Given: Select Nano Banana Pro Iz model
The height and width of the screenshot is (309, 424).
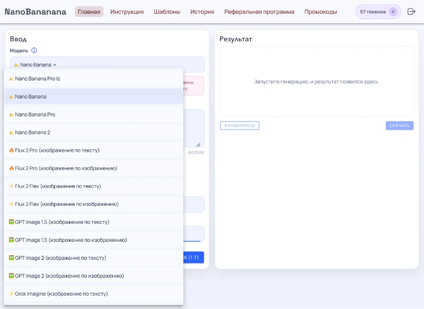Looking at the screenshot, I should pyautogui.click(x=94, y=78).
